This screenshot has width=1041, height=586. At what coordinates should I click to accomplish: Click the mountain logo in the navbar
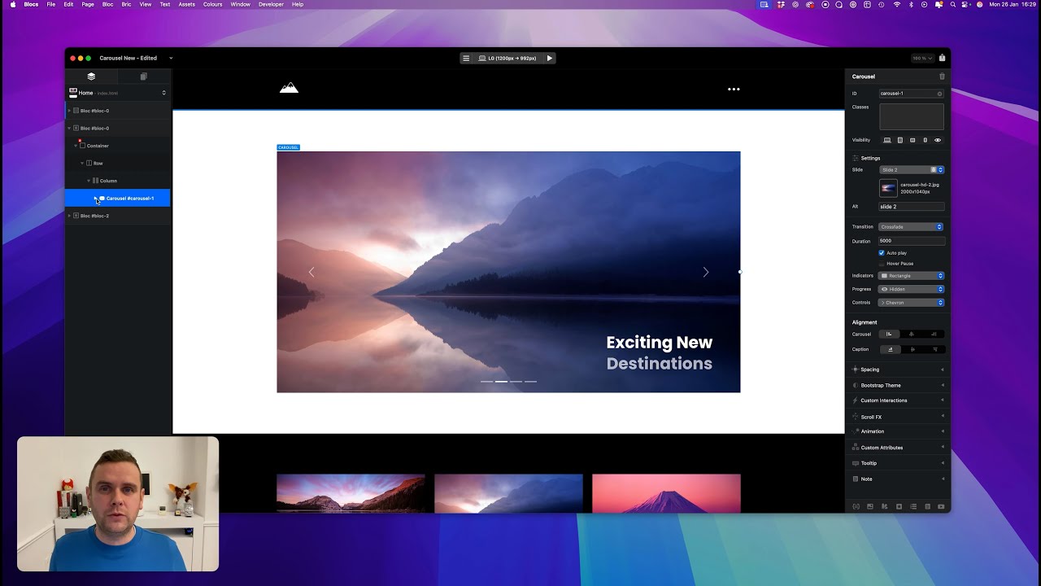pos(289,88)
